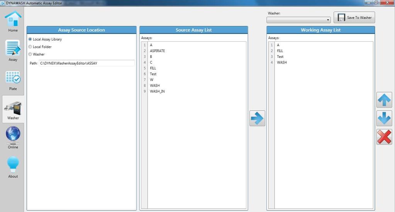Viewport: 395px width, 212px height.
Task: Select assay B in Source Assay List
Action: [x=197, y=56]
